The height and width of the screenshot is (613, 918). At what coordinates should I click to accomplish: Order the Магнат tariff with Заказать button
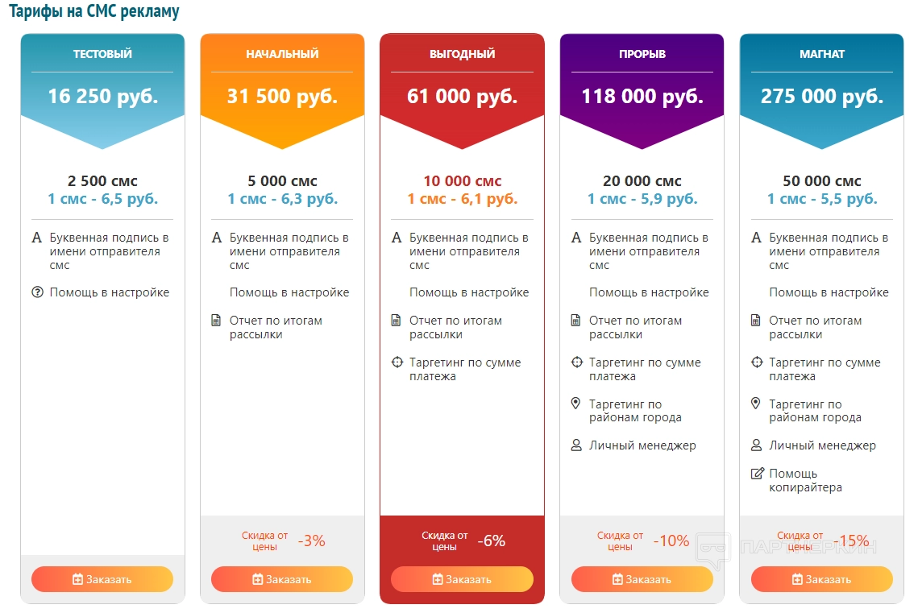[821, 579]
